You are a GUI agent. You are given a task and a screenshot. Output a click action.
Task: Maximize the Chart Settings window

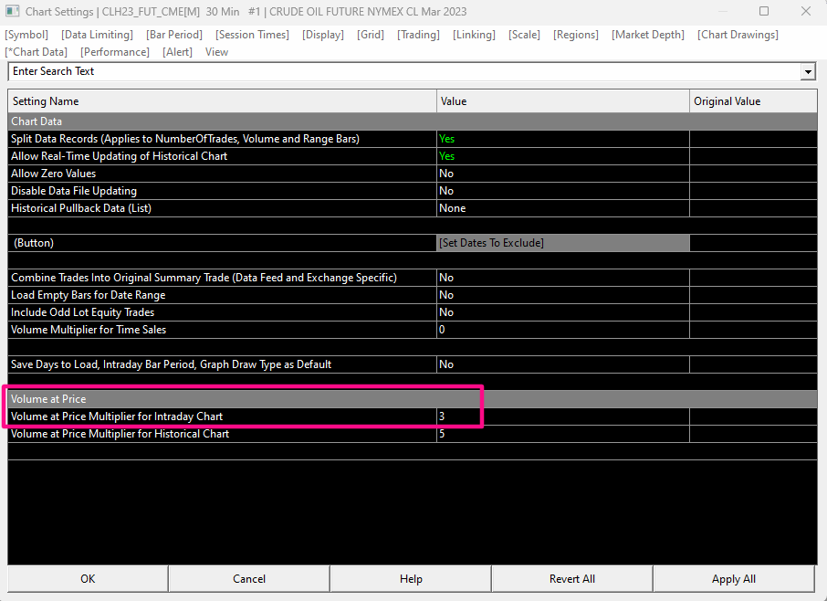(x=764, y=11)
